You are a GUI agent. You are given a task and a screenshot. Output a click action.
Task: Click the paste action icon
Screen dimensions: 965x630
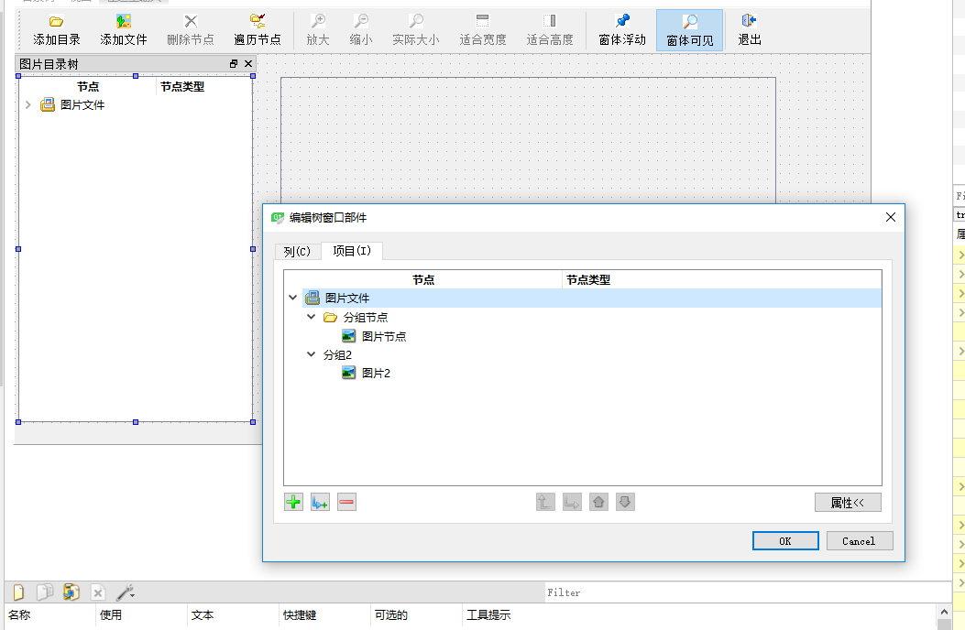tap(71, 592)
